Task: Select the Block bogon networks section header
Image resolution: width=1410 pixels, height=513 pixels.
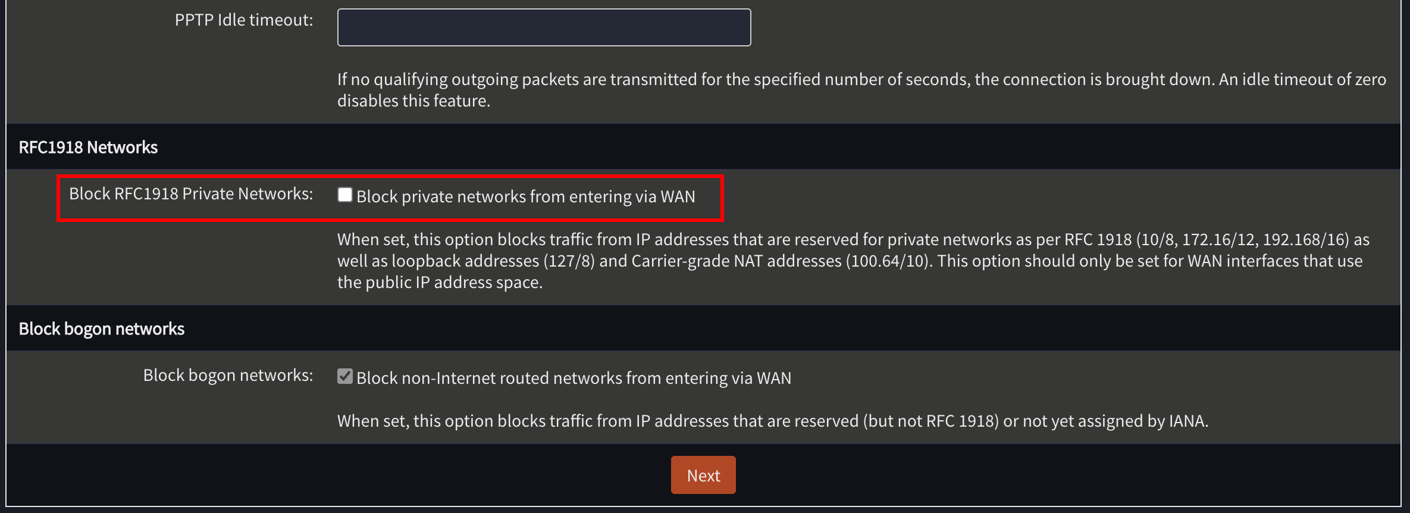Action: pos(101,328)
